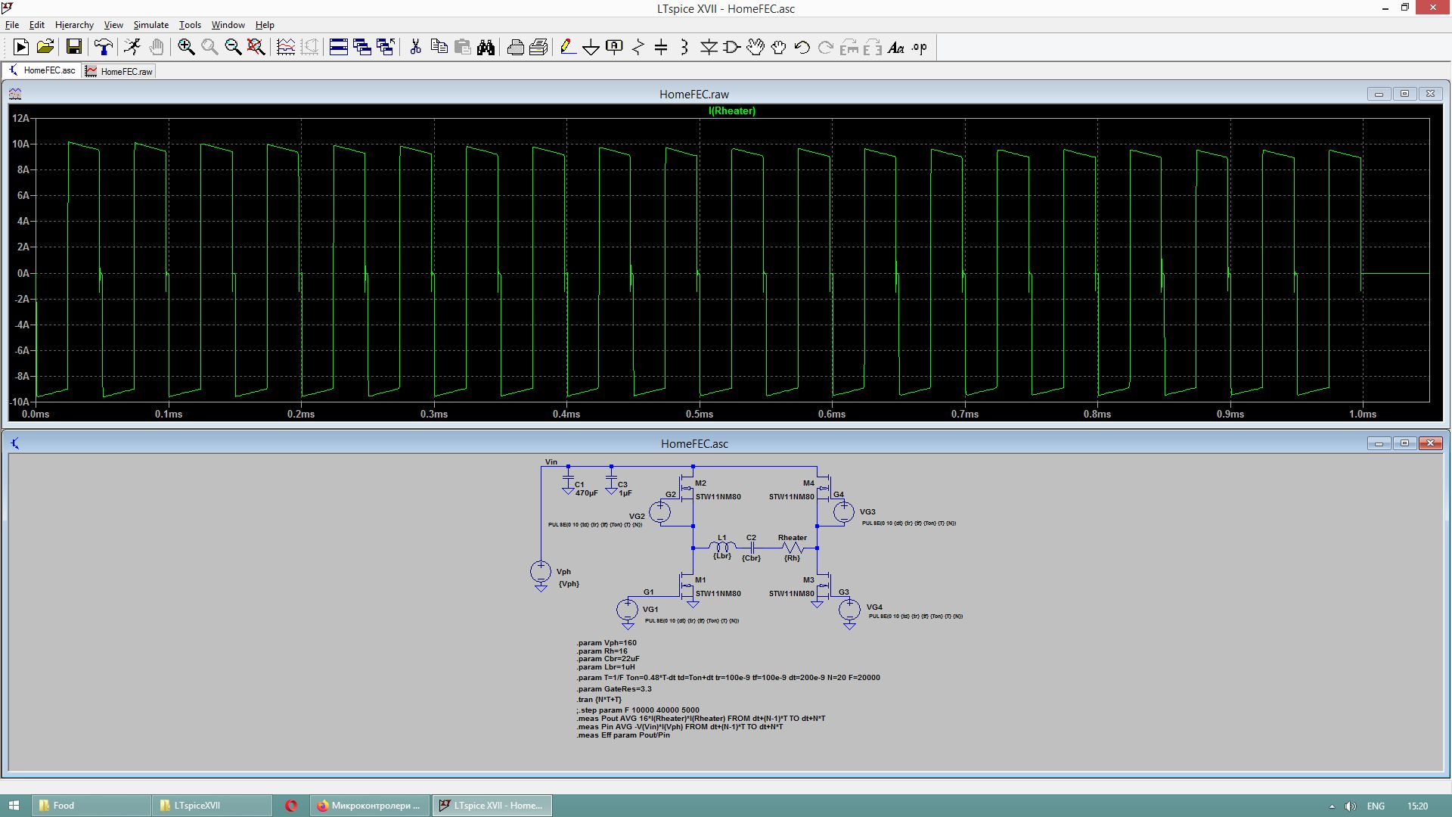
Task: Click the Vph voltage source symbol
Action: coord(541,573)
